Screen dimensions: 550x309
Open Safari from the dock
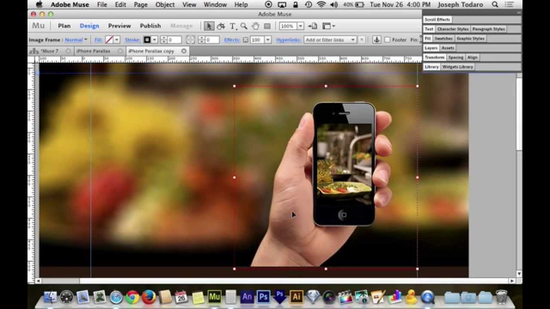point(116,297)
